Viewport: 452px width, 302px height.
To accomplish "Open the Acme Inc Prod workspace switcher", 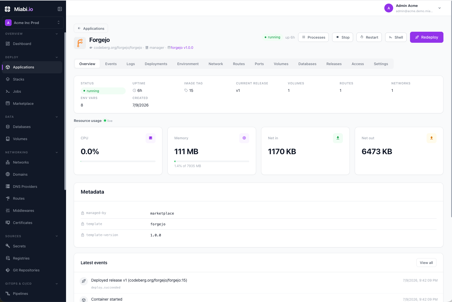I will (33, 23).
